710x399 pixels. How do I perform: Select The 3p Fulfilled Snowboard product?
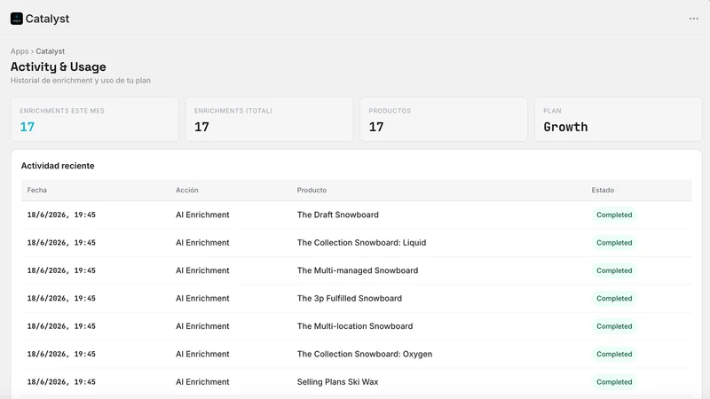[349, 298]
